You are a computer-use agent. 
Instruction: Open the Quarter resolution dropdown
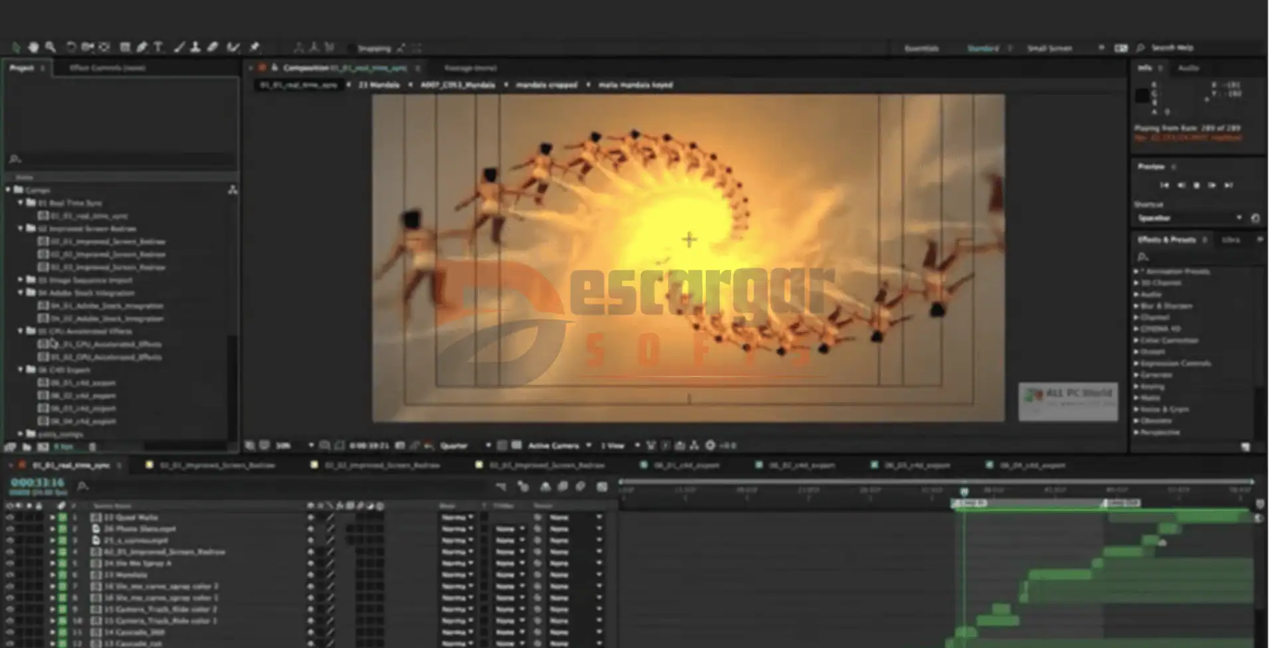[x=465, y=445]
